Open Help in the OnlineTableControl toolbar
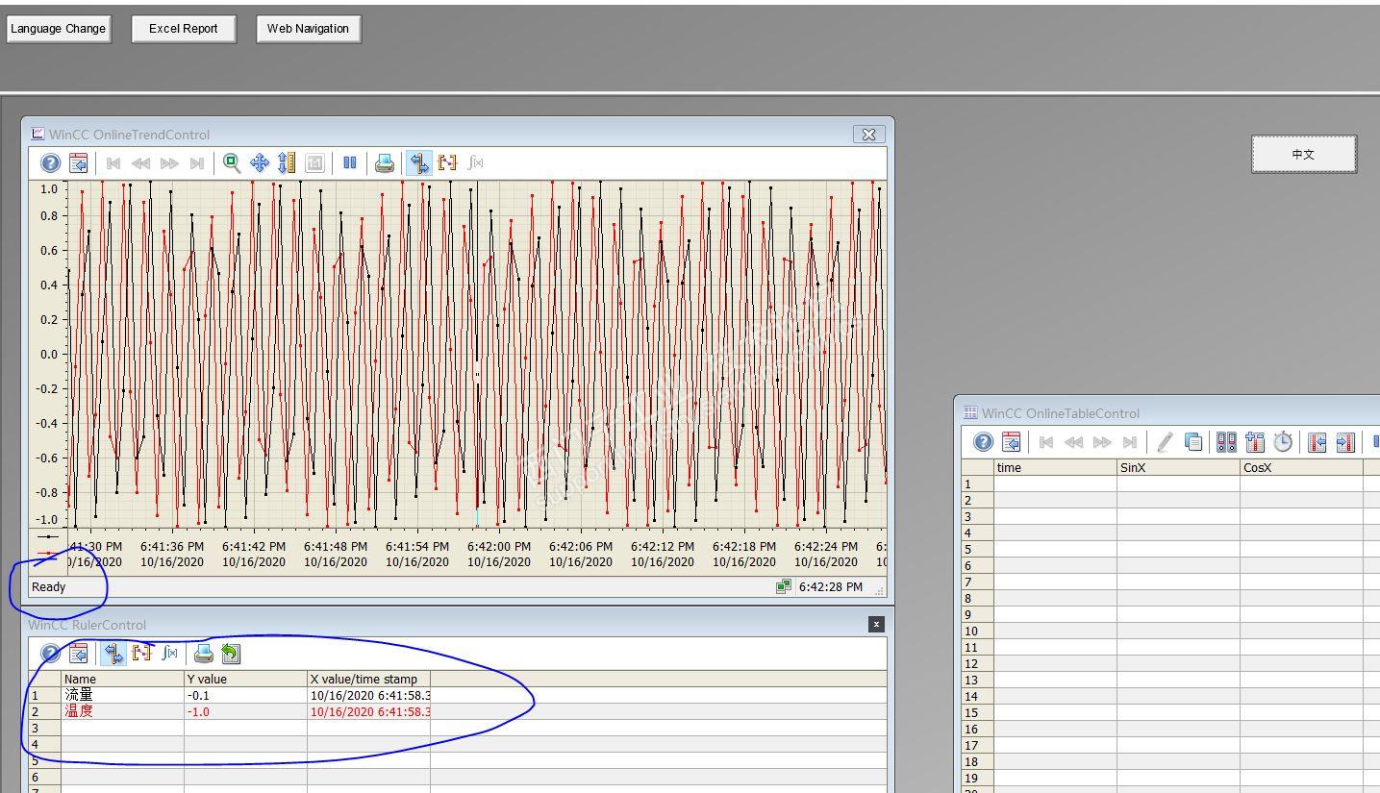Screen dimensions: 1380x793 coord(983,442)
